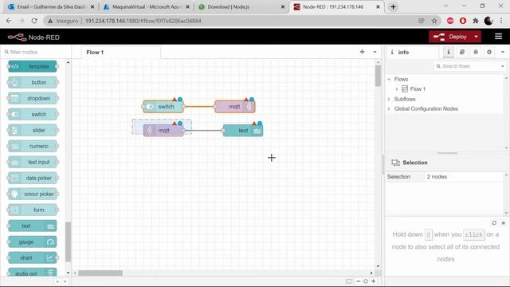This screenshot has height=287, width=510.
Task: Click the palette vertical scrollbar thumb
Action: coord(68,242)
